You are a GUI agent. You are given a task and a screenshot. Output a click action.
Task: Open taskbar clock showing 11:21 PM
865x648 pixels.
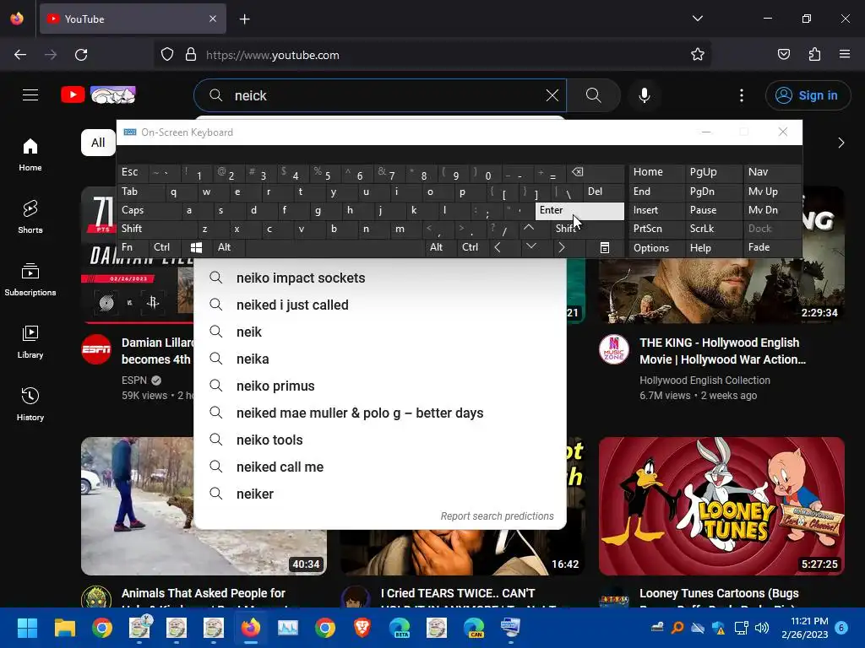[x=805, y=628]
